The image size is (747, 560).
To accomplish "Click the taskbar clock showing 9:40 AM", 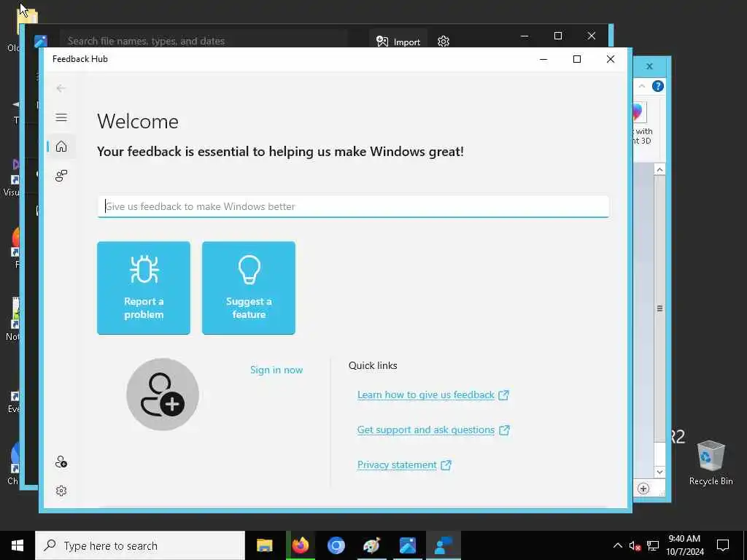I will click(684, 545).
